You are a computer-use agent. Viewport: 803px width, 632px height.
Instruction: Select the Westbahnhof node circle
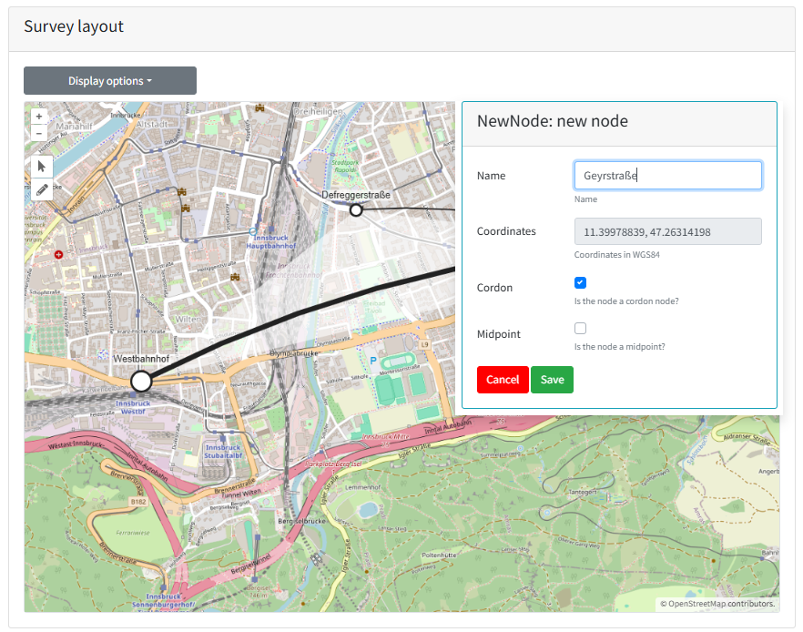pyautogui.click(x=141, y=381)
